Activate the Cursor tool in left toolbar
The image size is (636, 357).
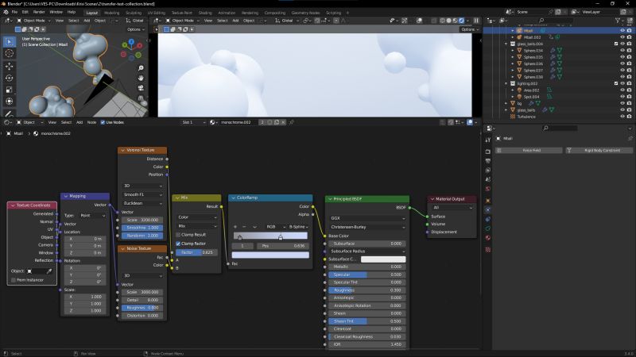click(x=10, y=53)
